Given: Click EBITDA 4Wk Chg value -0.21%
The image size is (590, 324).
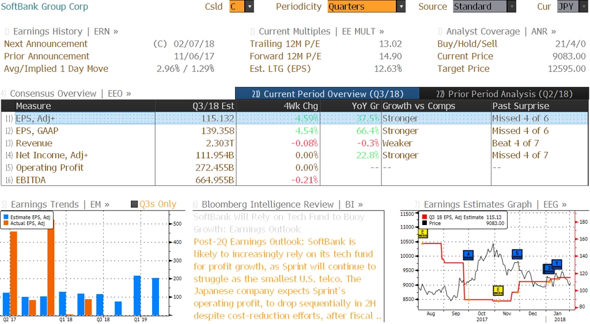Looking at the screenshot, I should (304, 180).
